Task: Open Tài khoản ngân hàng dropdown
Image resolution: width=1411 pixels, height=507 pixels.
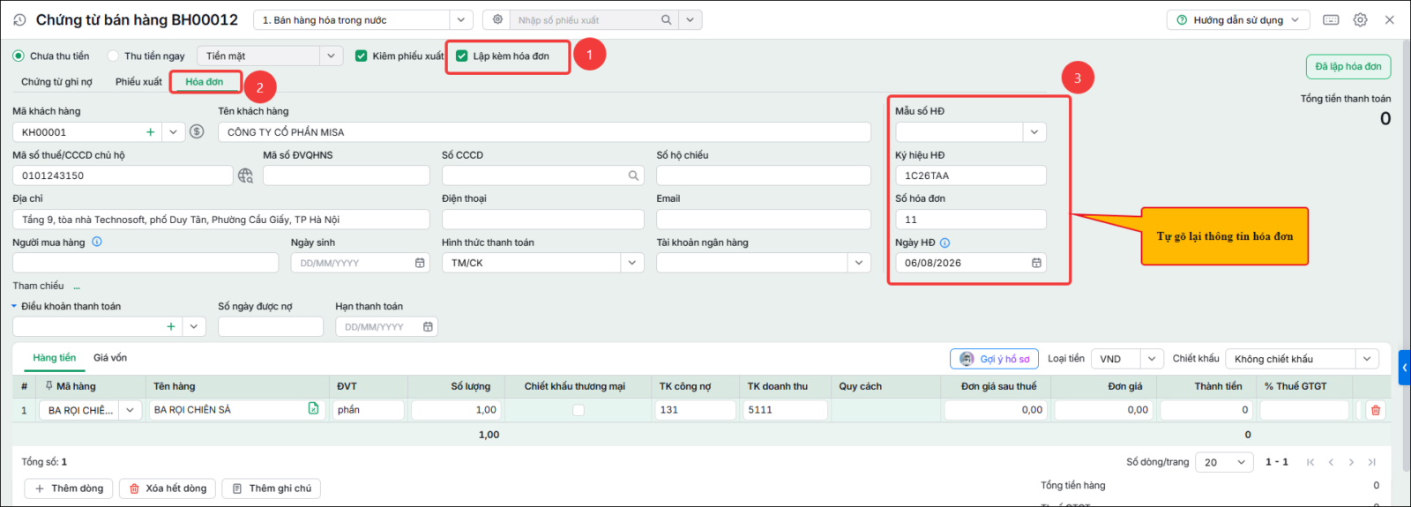Action: (859, 263)
